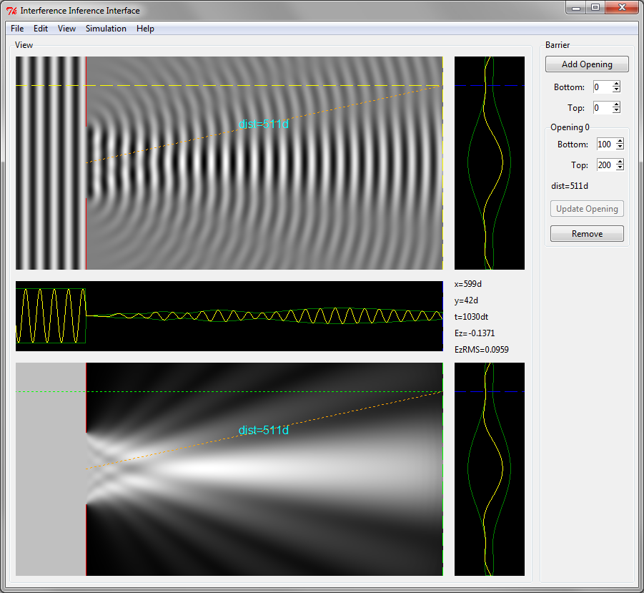Decrease Barrier Bottom value with down arrow

(617, 89)
